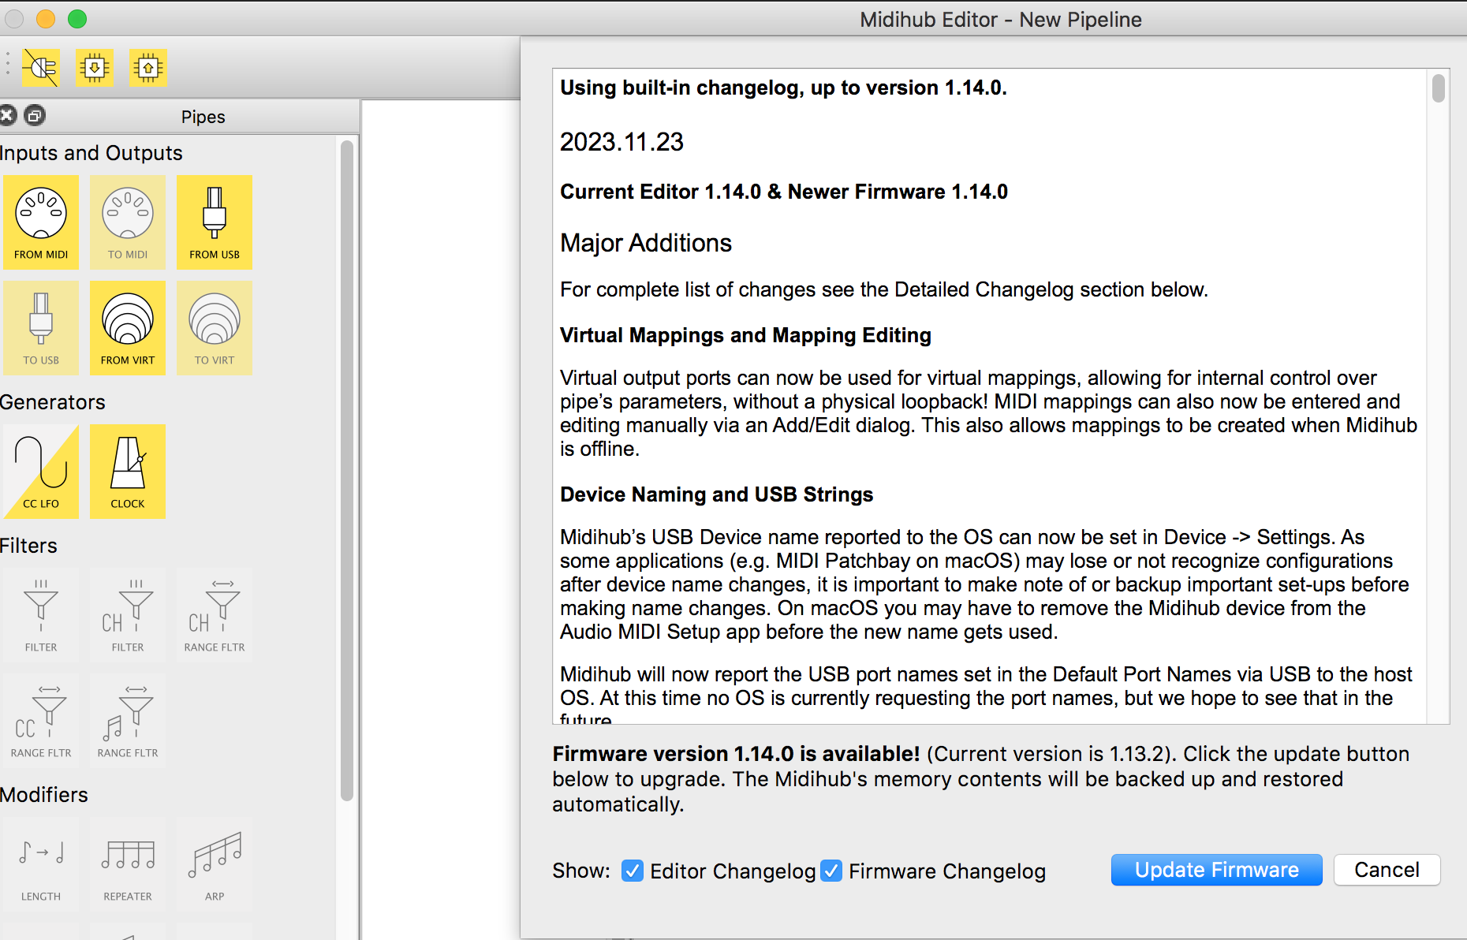
Task: Select the CLOCK generator pipe
Action: click(x=128, y=471)
